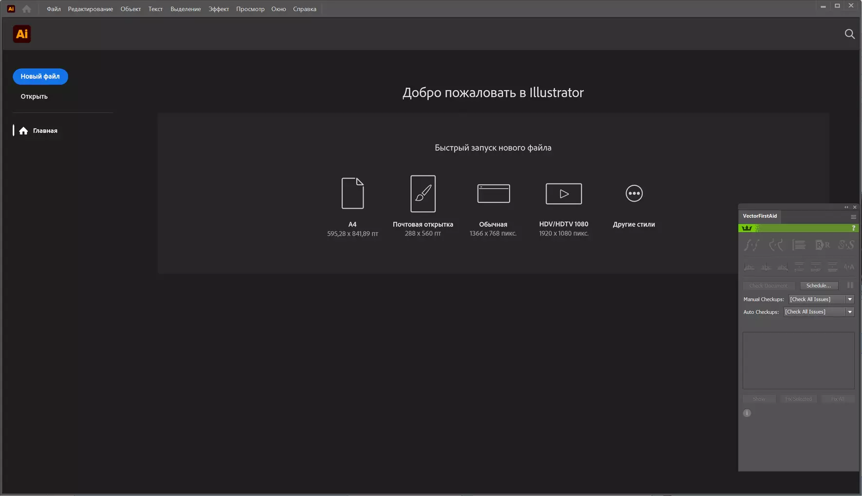Open the Объект menu
862x496 pixels.
(130, 9)
